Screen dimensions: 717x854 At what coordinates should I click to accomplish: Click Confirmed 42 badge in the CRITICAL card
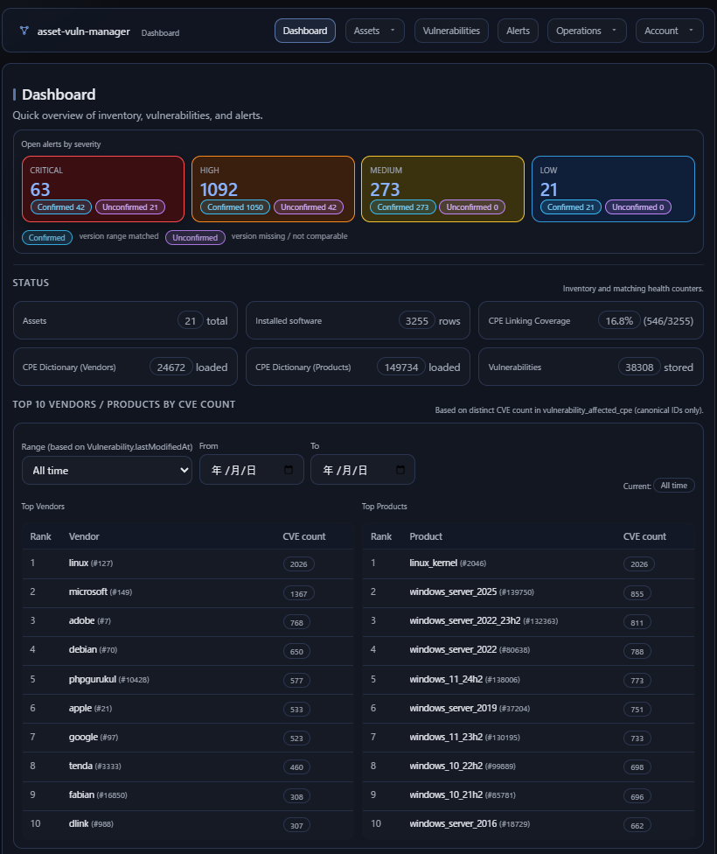pyautogui.click(x=59, y=207)
